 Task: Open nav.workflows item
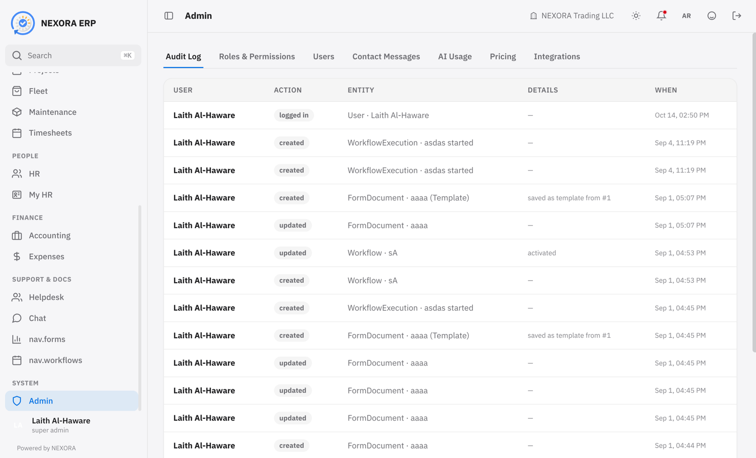72,360
